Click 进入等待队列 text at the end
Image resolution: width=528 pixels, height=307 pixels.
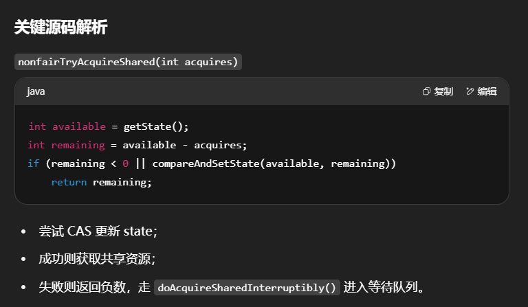[x=383, y=287]
